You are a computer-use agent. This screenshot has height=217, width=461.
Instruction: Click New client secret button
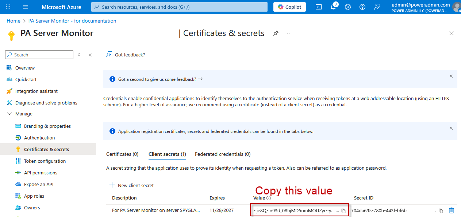tap(132, 185)
